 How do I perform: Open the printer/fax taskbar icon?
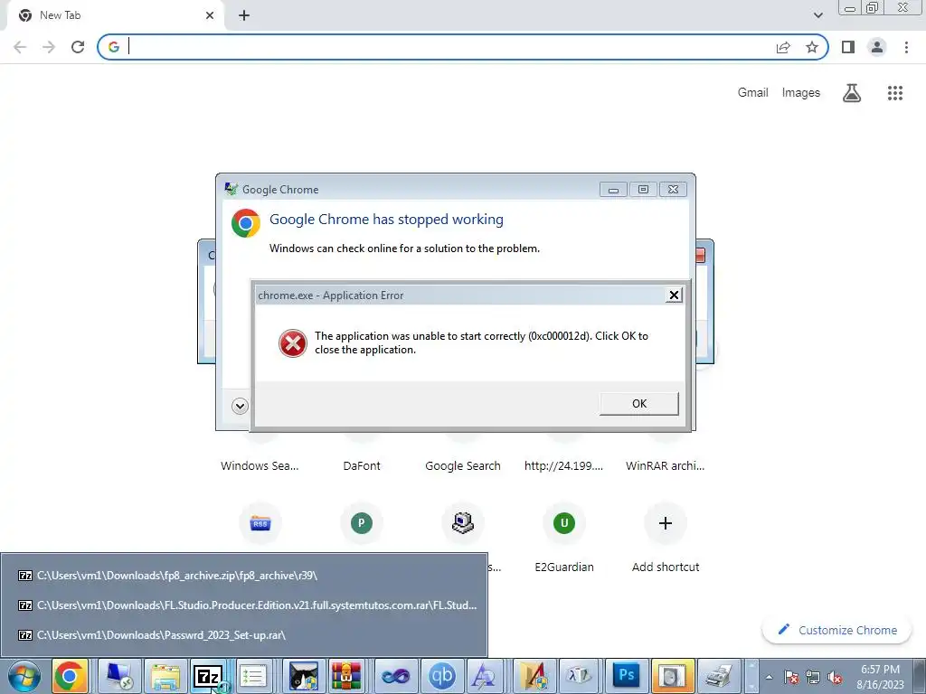[718, 676]
